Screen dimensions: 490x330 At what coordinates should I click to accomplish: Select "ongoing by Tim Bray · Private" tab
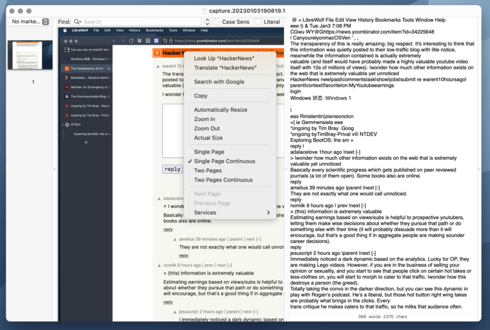[87, 115]
